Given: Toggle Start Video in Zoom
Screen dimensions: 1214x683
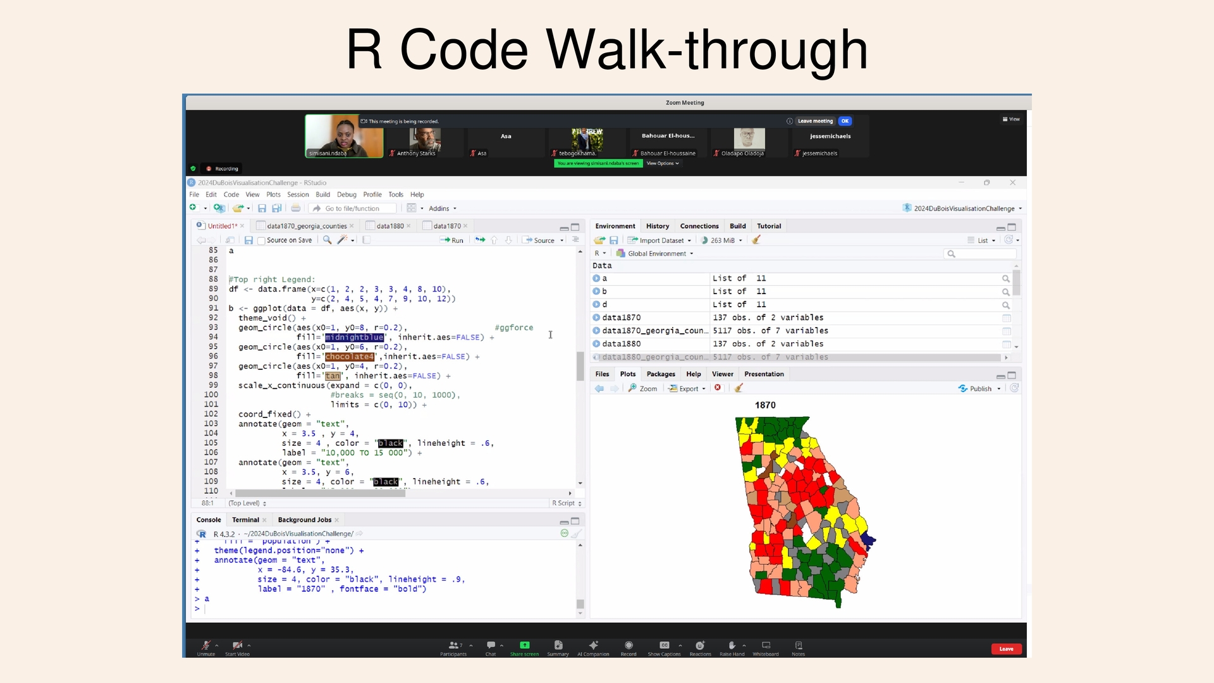Looking at the screenshot, I should 237,648.
